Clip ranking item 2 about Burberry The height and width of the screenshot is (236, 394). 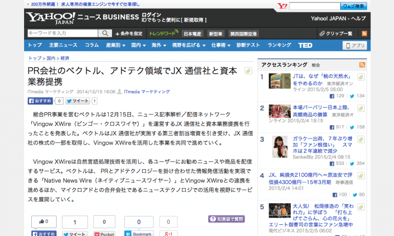(361, 108)
